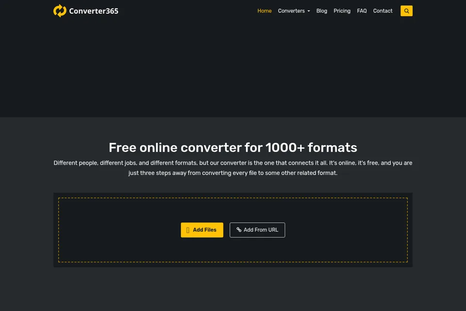This screenshot has width=466, height=311.
Task: Navigate to the FAQ page
Action: click(x=362, y=11)
